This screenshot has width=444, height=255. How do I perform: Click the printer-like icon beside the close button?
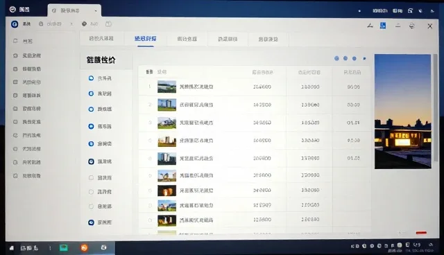411,26
